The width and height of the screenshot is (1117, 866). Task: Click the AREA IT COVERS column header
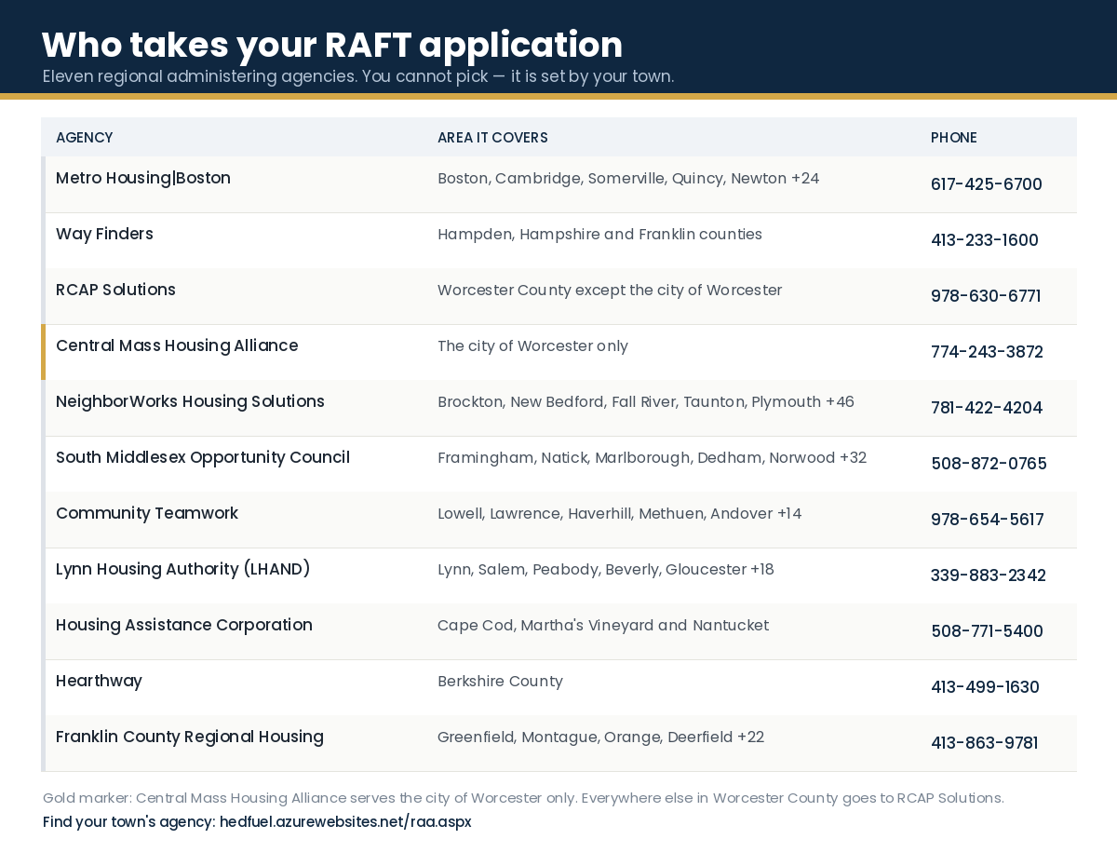(492, 138)
